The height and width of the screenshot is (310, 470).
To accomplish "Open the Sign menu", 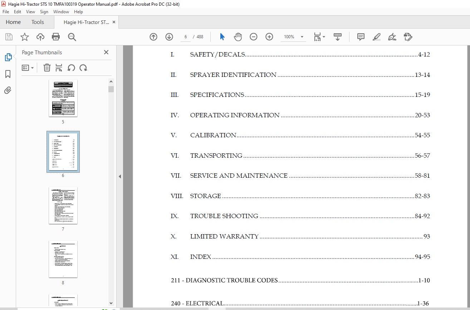I will [44, 12].
